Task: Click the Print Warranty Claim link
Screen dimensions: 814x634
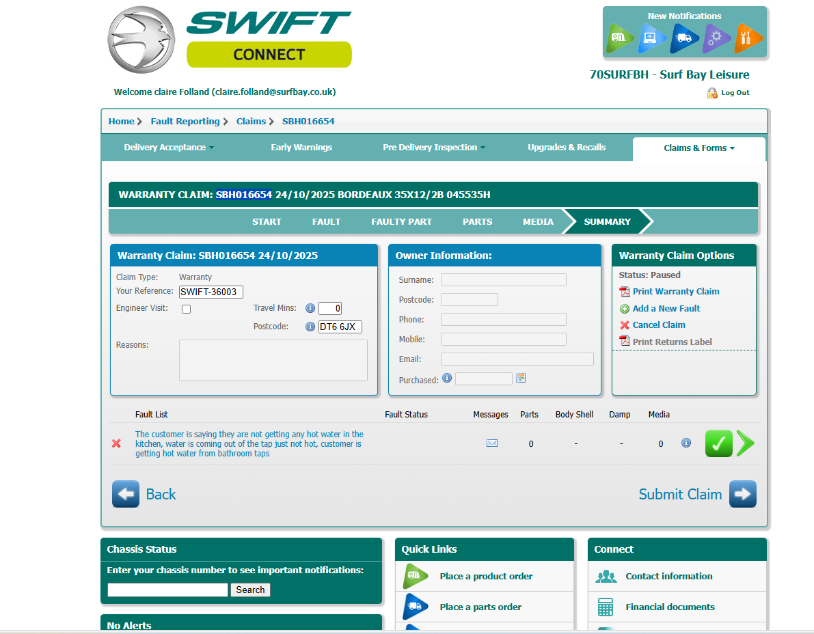Action: pos(676,292)
